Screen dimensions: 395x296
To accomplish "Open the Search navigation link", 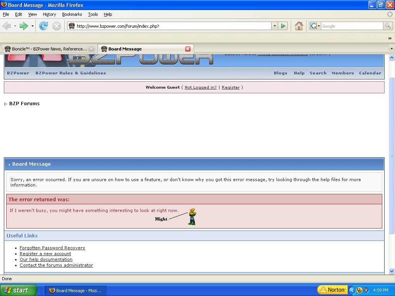I will pyautogui.click(x=318, y=73).
